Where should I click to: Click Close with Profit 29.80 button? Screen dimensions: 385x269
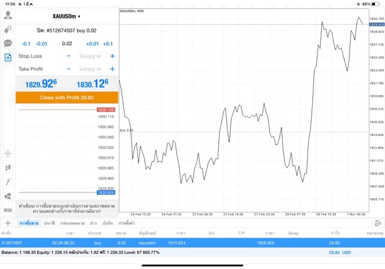coord(67,97)
